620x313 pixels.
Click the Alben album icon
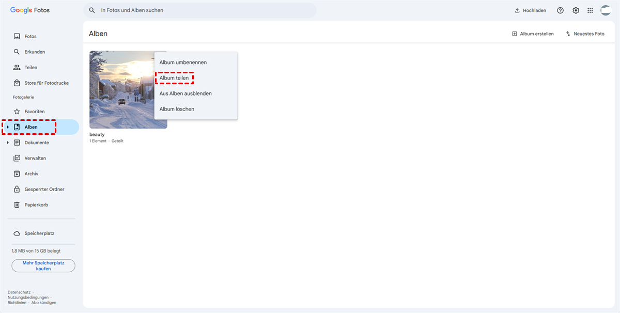[x=17, y=127]
